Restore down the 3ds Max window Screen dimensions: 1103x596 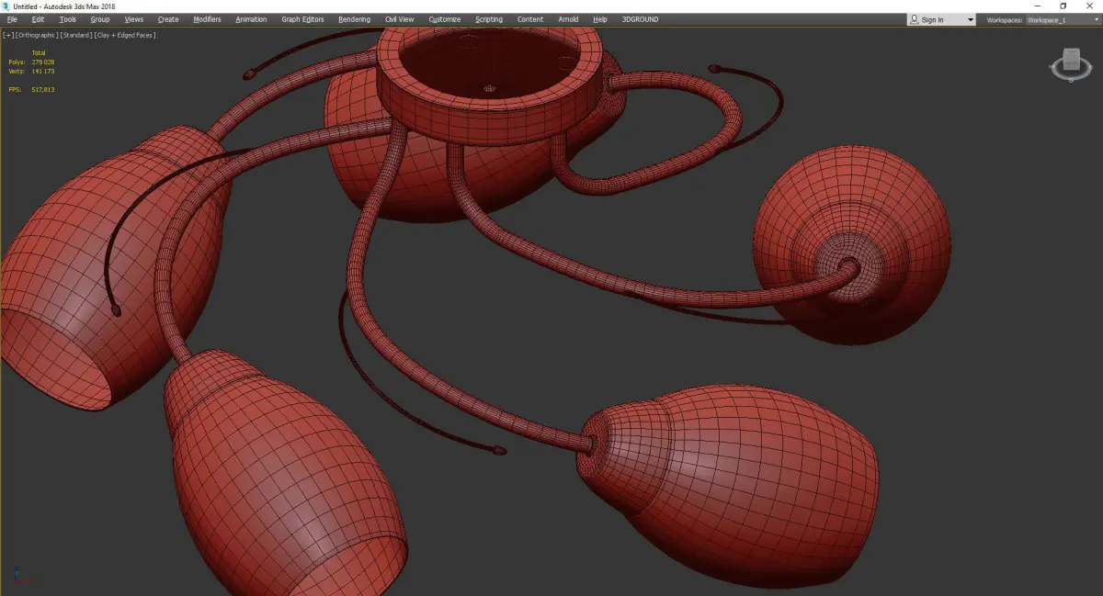pos(1063,6)
